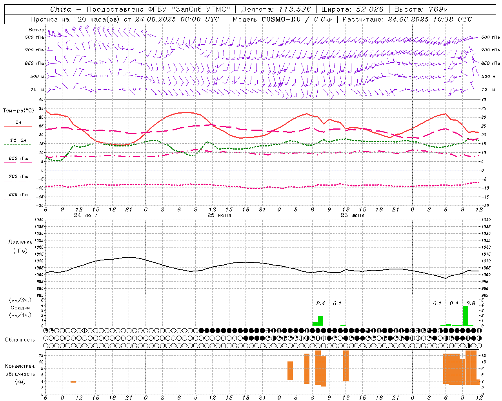Click the "850 гПа" legend entry under Td 2м
The image size is (502, 401).
point(18,159)
